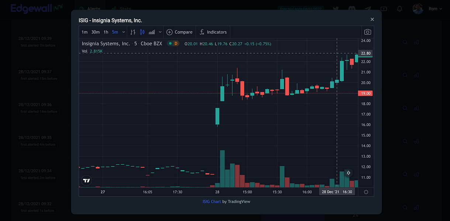This screenshot has height=221, width=450.
Task: Click the 15:00 time axis label
Action: [247, 192]
